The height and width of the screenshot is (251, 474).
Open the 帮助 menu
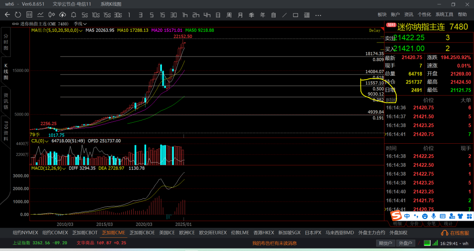click(463, 14)
